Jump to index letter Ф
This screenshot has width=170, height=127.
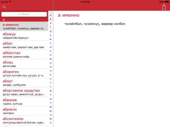[x=51, y=91]
